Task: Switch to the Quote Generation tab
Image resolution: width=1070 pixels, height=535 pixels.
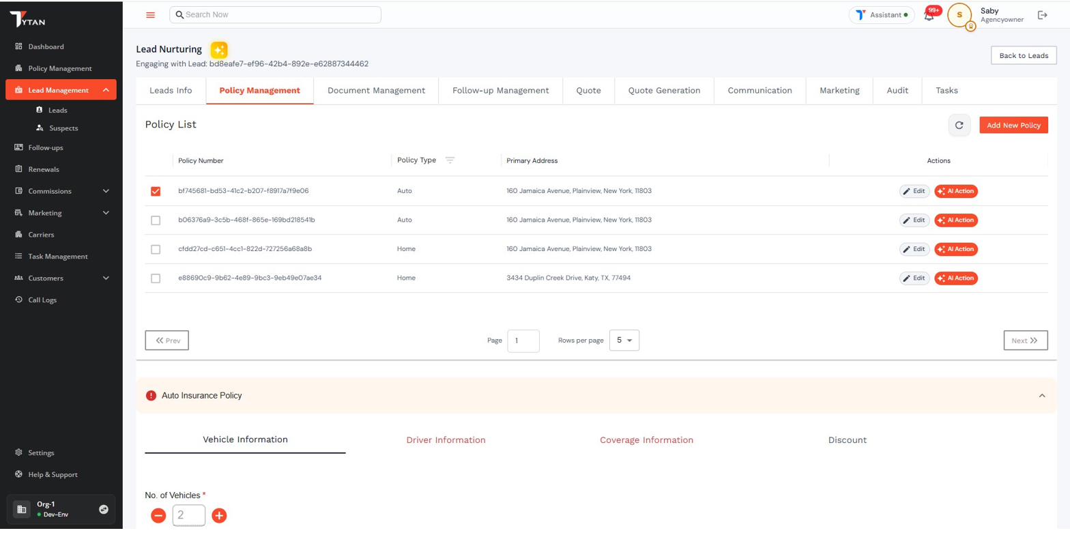Action: pyautogui.click(x=664, y=91)
